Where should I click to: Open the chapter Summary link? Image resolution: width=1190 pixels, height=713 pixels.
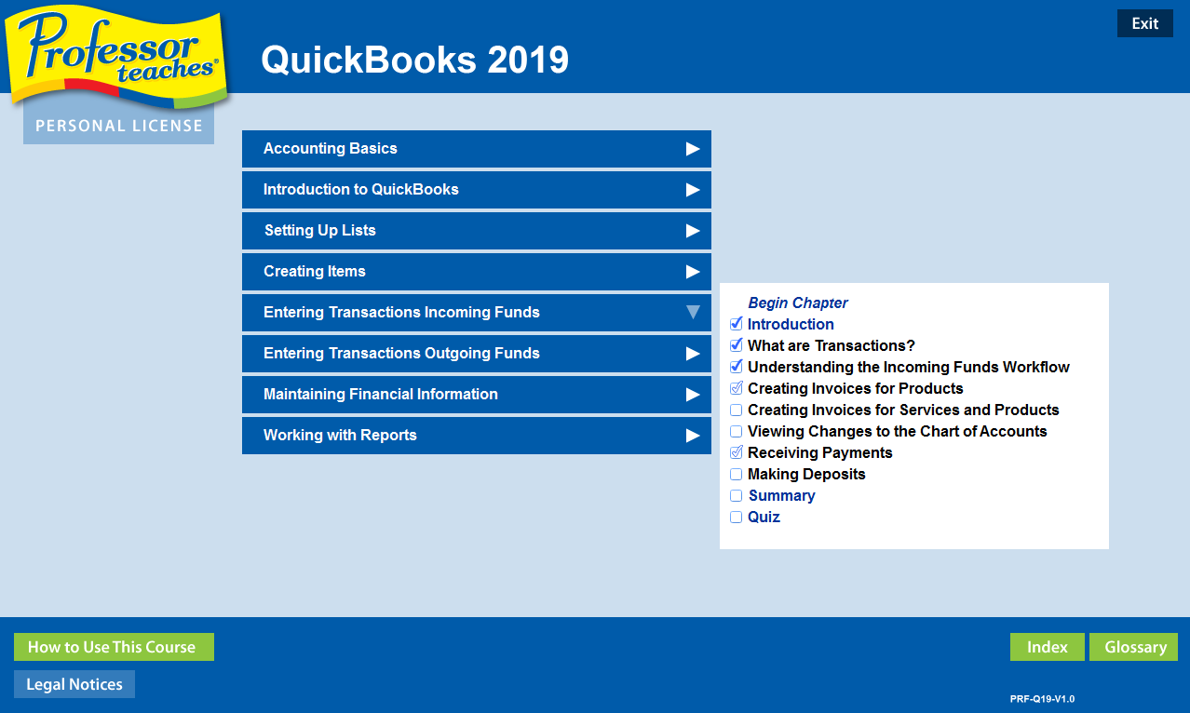tap(782, 495)
